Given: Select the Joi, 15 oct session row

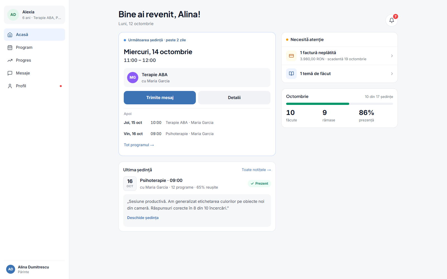Looking at the screenshot, I should [197, 122].
